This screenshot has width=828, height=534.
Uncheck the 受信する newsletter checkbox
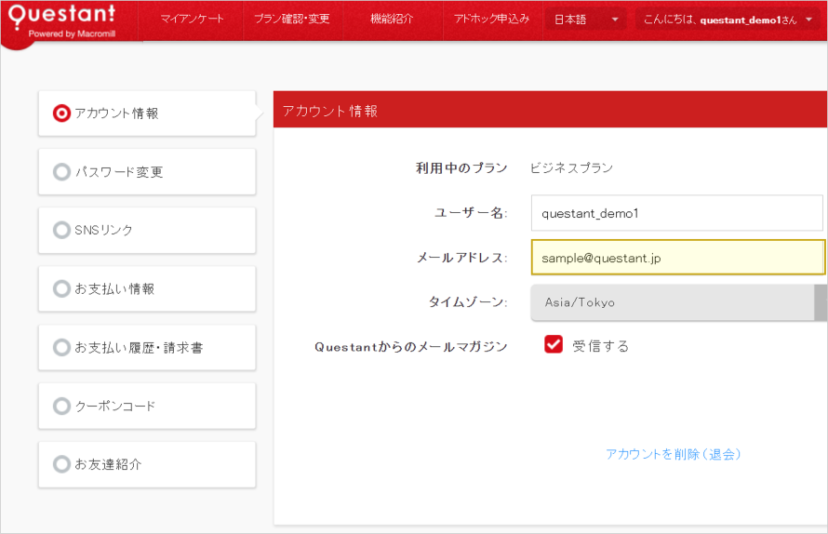[554, 345]
